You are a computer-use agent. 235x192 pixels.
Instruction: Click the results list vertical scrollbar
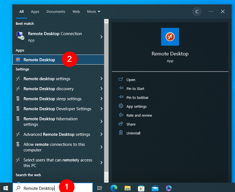pyautogui.click(x=106, y=101)
